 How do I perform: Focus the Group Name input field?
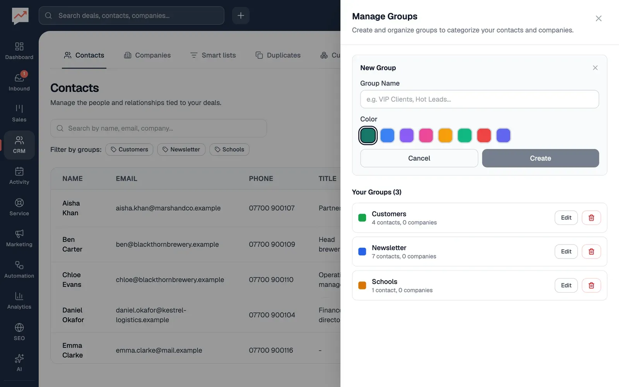coord(479,99)
